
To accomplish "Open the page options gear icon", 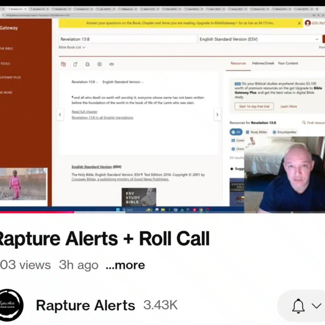I will tap(99, 64).
